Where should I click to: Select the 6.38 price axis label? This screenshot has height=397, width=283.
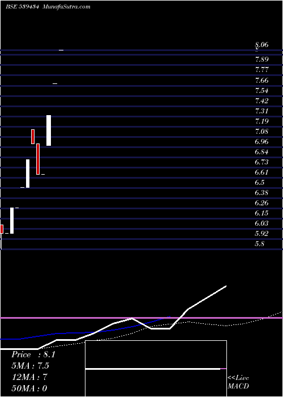click(261, 193)
